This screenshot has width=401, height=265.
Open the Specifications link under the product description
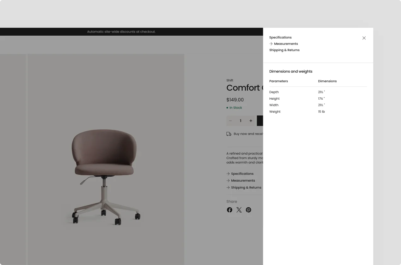coord(242,174)
